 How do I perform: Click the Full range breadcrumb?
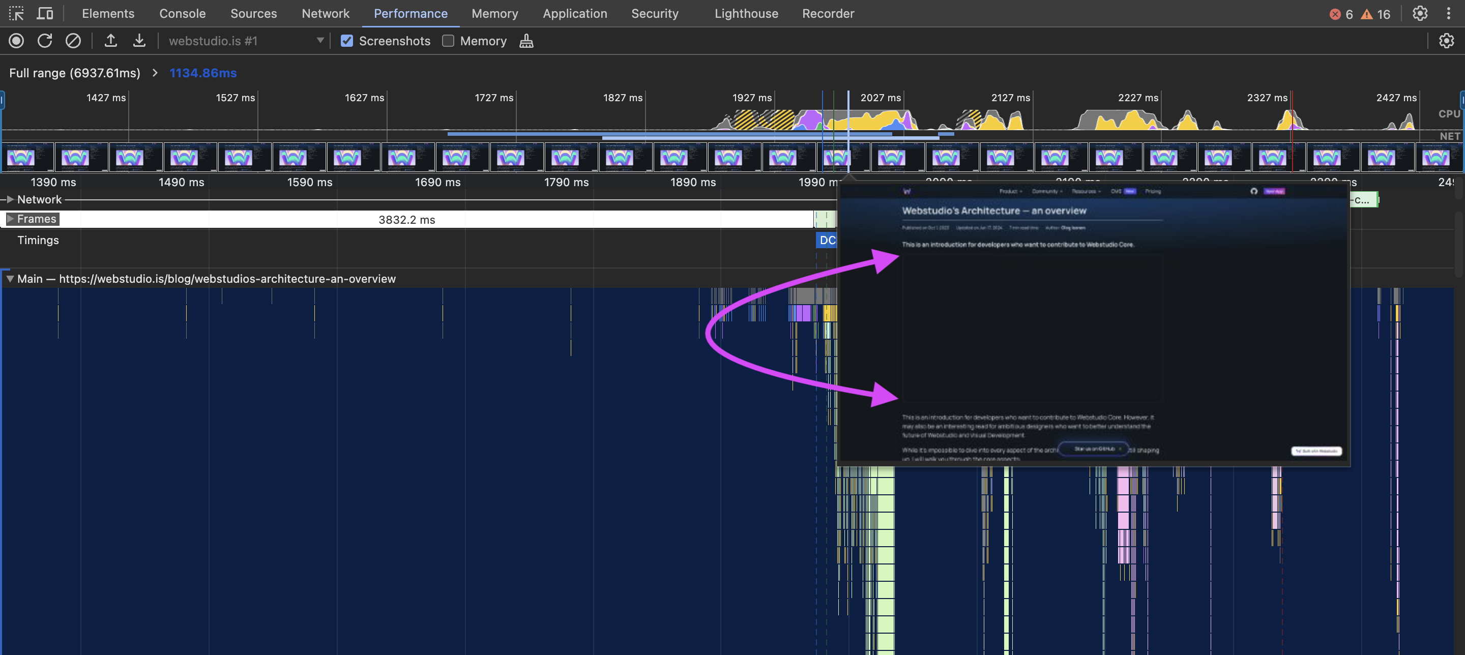(74, 73)
